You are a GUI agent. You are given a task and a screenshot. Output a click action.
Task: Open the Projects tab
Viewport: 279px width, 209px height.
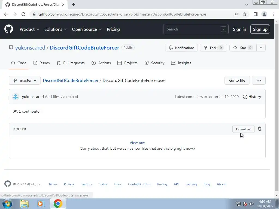pyautogui.click(x=128, y=63)
